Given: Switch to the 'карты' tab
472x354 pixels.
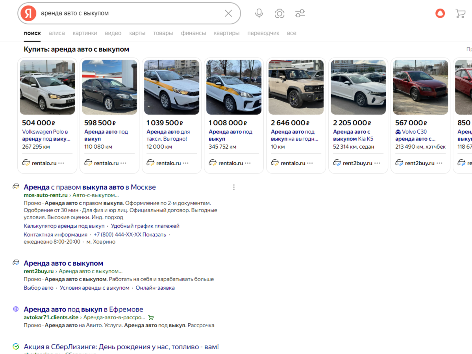Looking at the screenshot, I should point(137,33).
